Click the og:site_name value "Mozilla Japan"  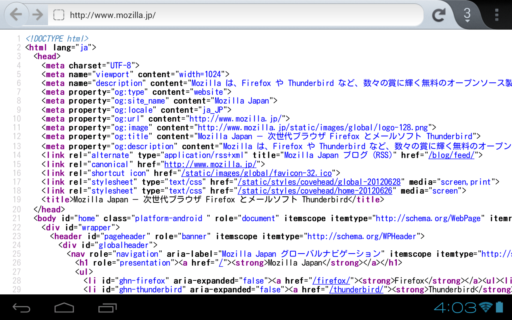[x=242, y=101]
